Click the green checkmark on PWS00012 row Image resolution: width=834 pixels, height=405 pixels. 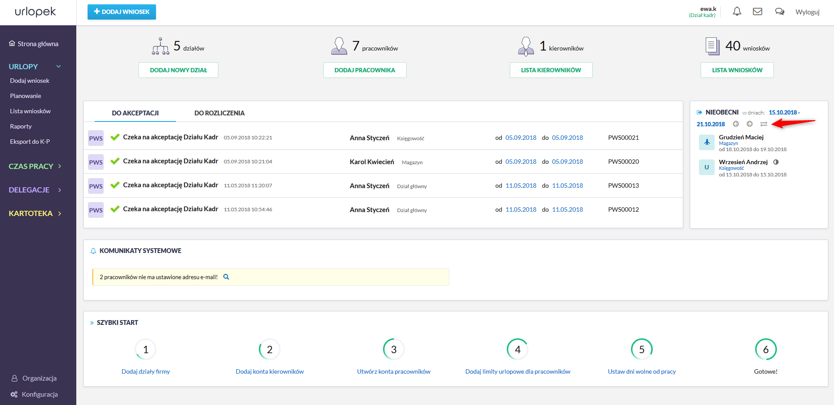click(x=115, y=209)
